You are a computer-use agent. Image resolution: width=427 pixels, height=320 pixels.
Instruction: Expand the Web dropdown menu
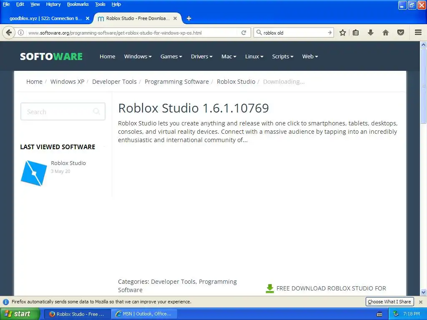(x=310, y=56)
